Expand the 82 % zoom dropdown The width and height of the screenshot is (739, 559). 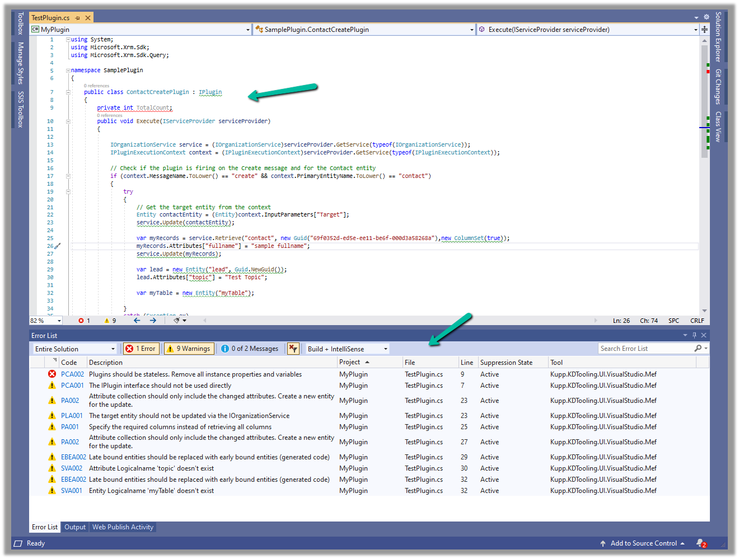(59, 321)
